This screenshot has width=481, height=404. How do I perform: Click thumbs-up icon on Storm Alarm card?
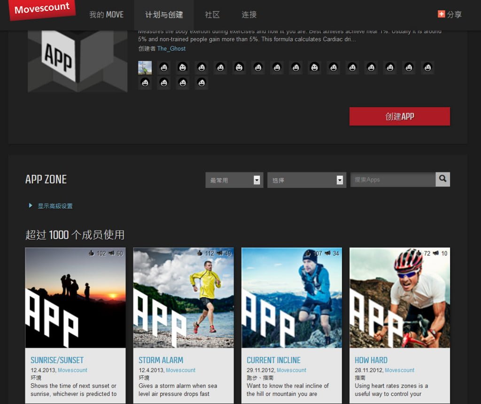coord(200,253)
